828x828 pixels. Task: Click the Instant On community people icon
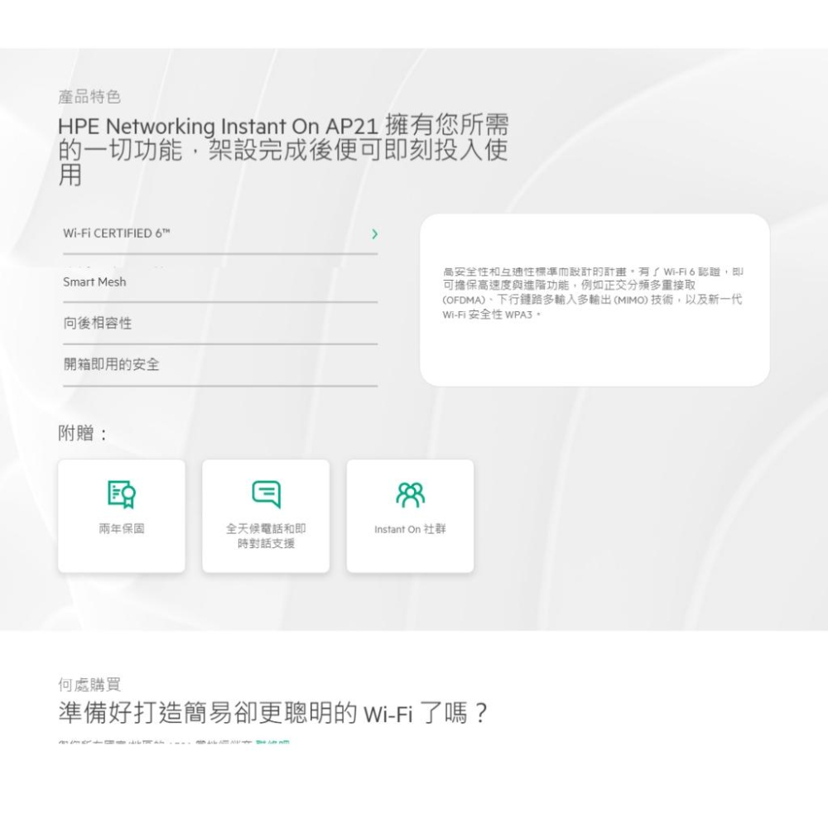(x=410, y=493)
